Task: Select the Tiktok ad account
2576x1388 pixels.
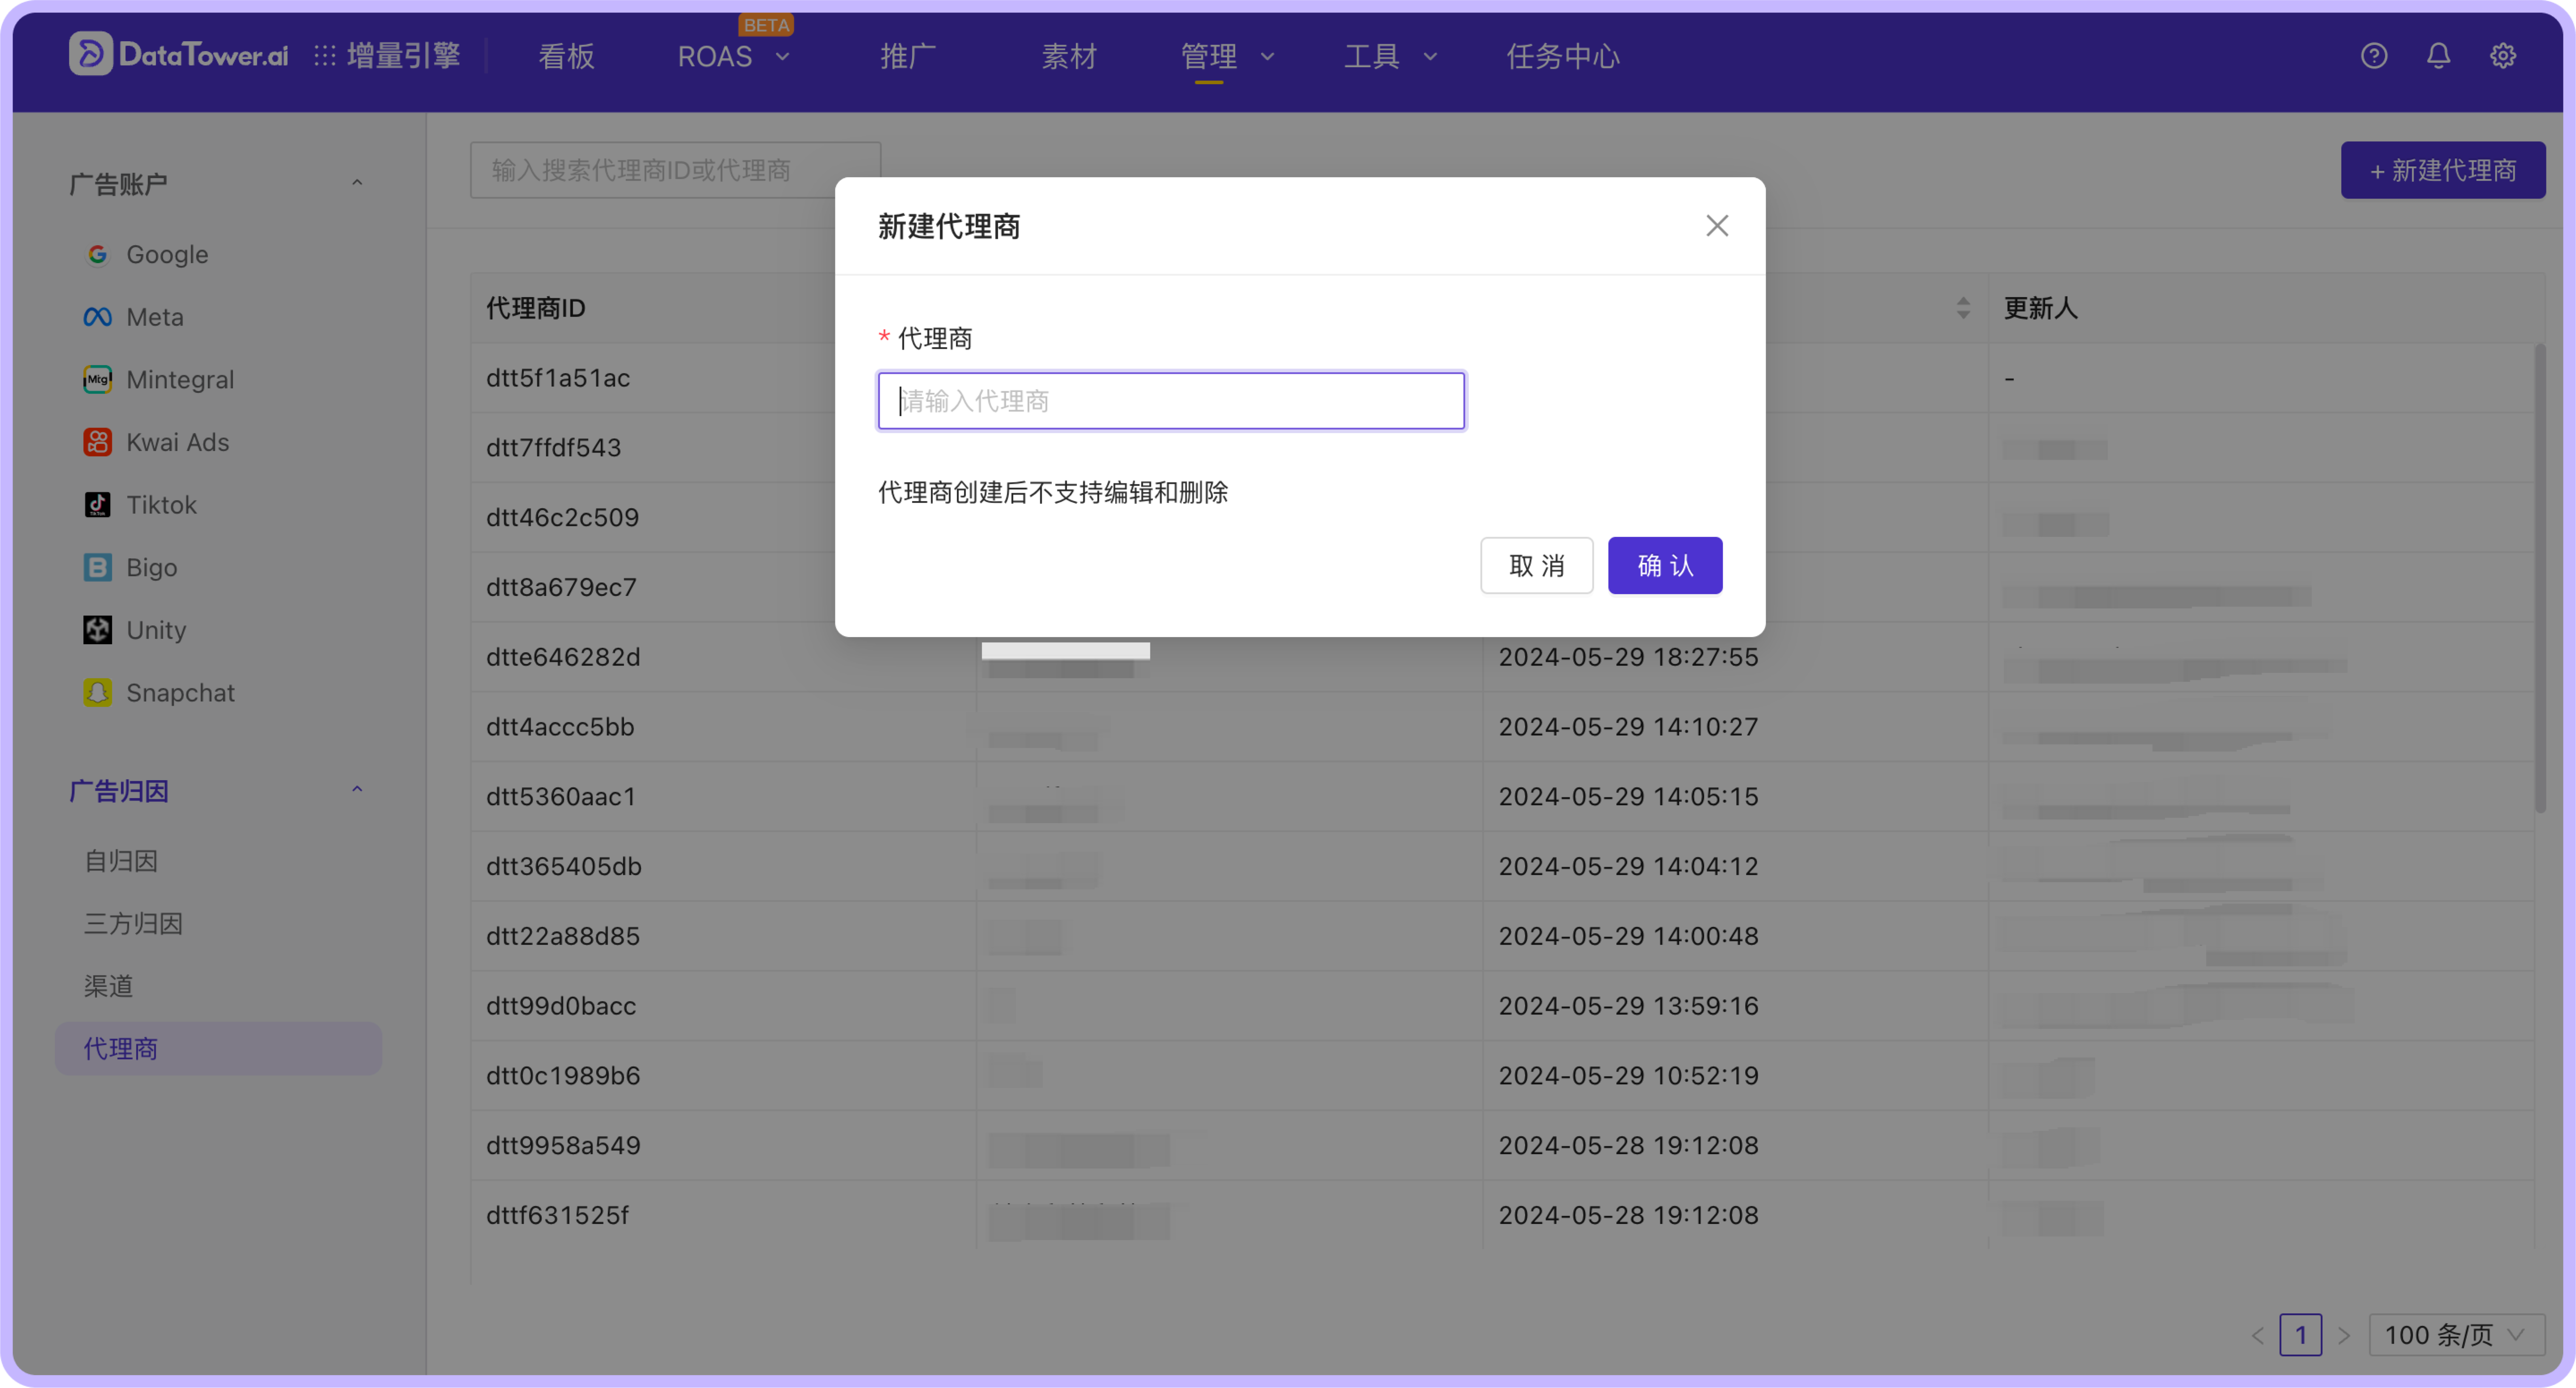Action: click(140, 505)
